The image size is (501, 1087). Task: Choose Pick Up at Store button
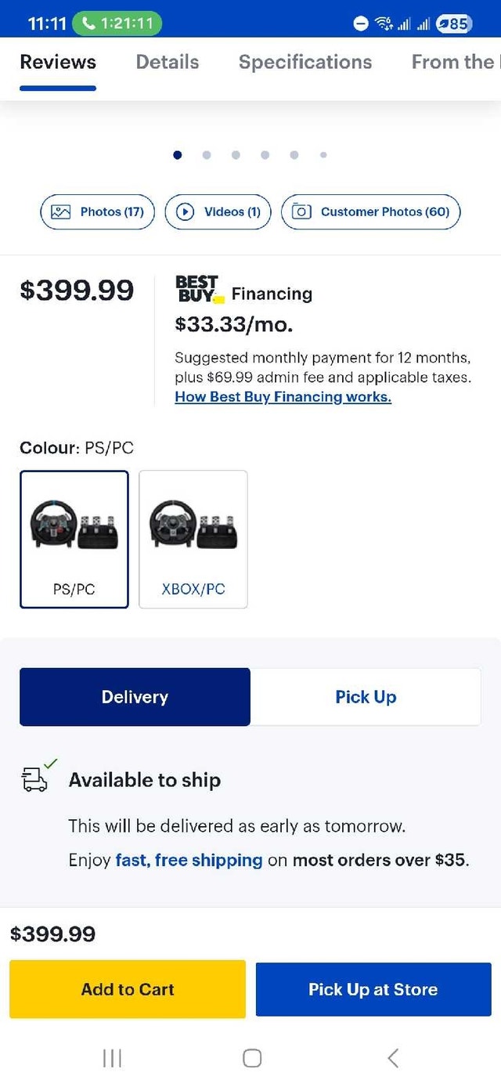(x=373, y=989)
